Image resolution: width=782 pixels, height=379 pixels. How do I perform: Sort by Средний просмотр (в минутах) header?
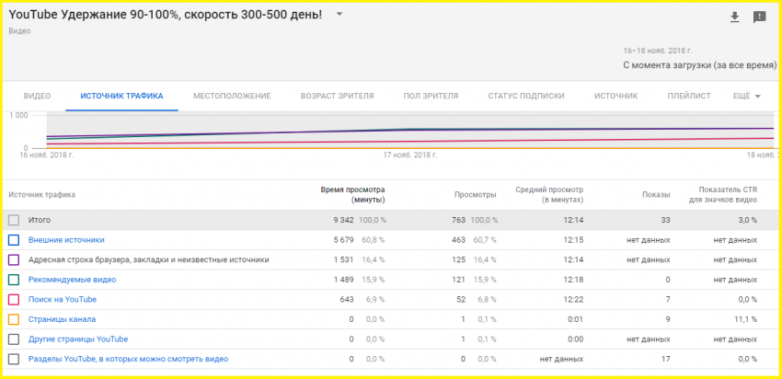[x=549, y=195]
